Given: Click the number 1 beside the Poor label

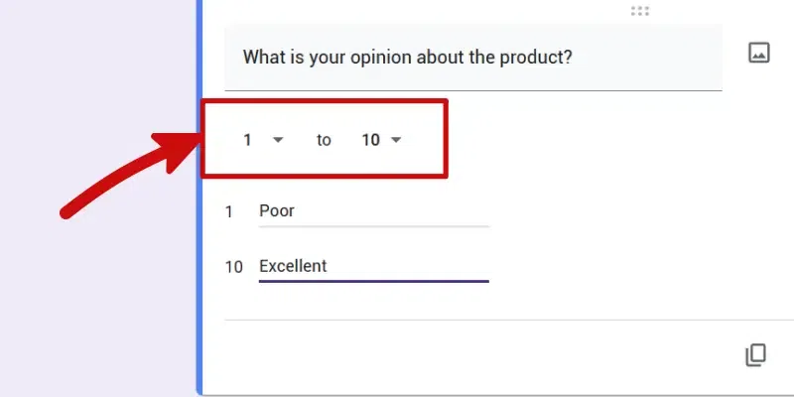Looking at the screenshot, I should click(229, 211).
